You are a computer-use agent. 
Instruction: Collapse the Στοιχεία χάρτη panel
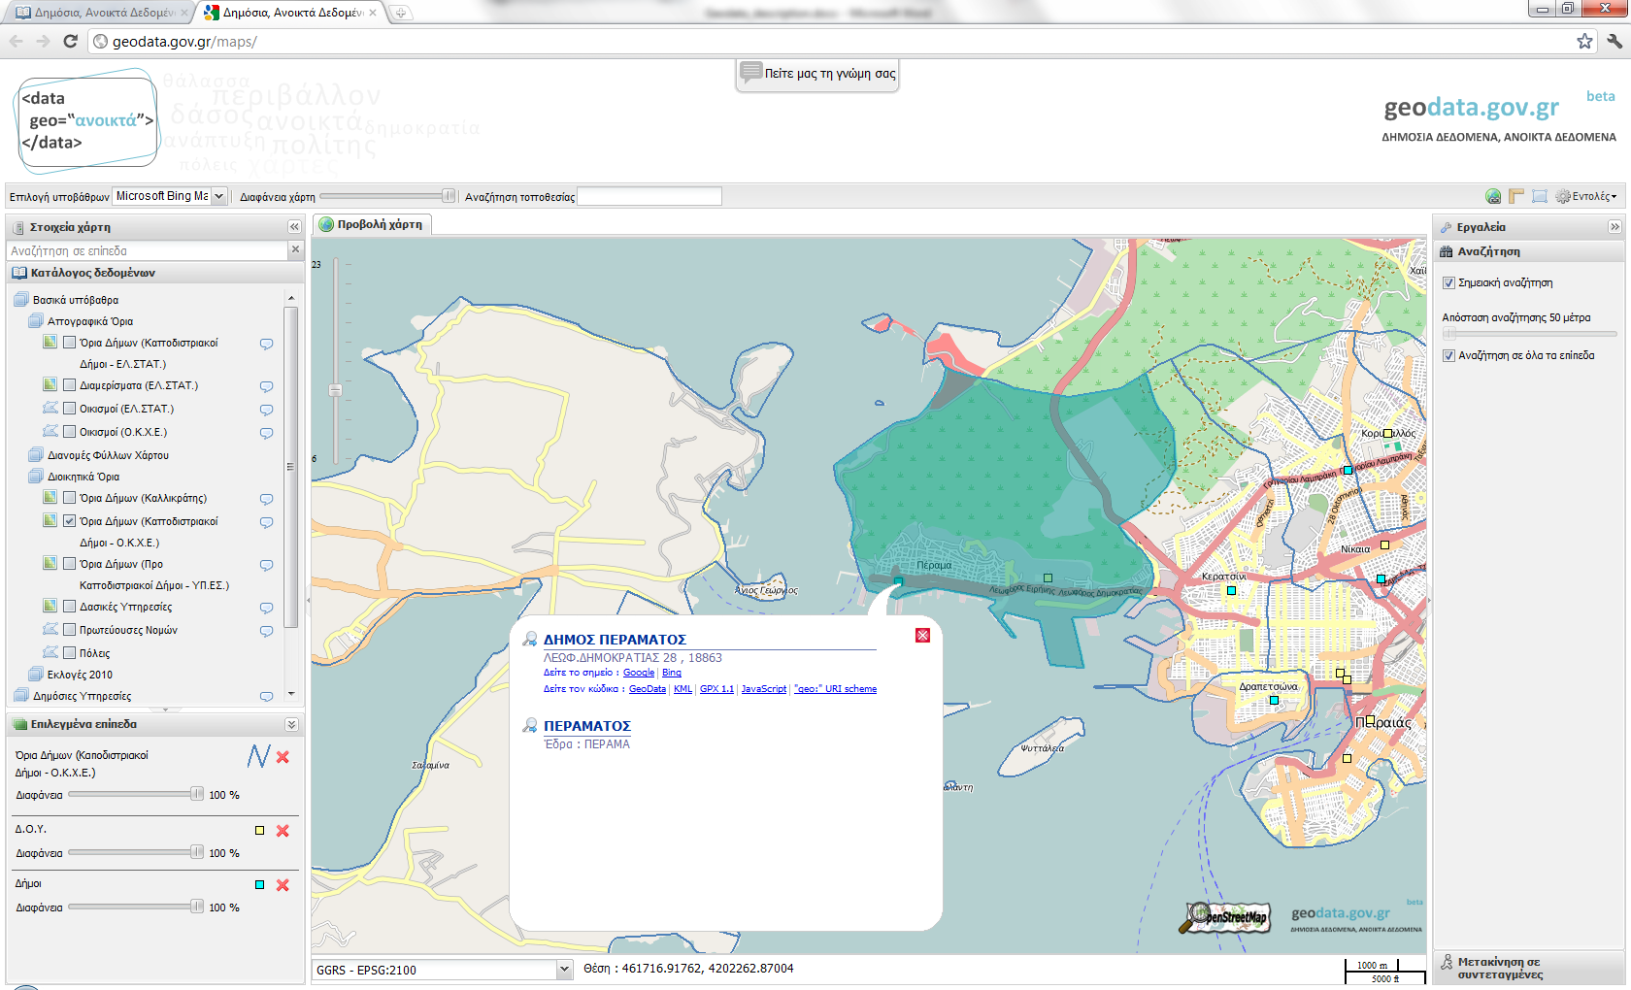click(294, 227)
